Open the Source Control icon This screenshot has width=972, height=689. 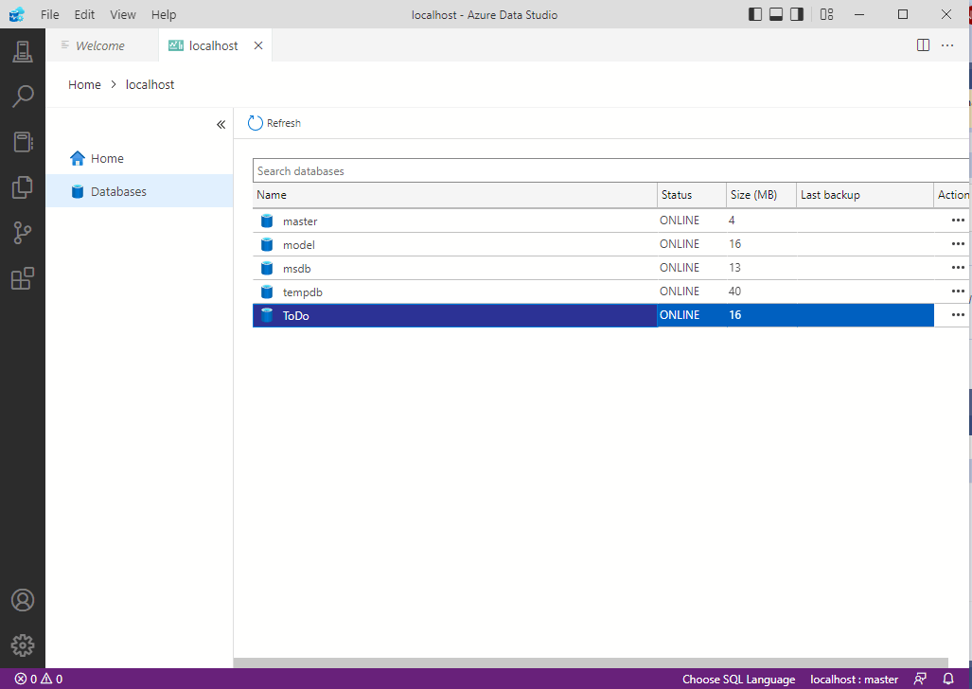22,233
